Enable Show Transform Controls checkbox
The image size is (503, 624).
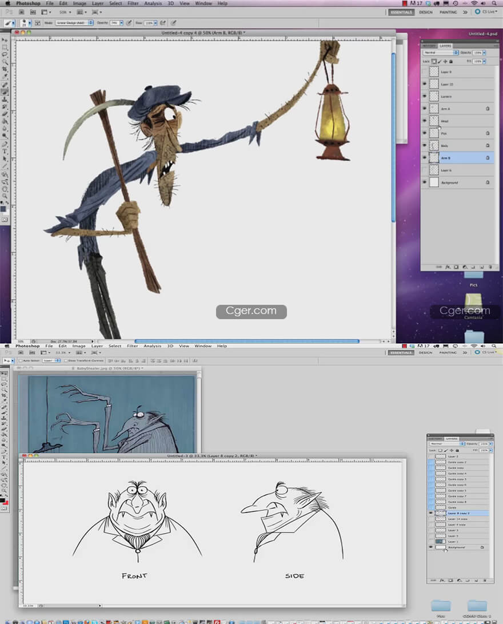[x=66, y=360]
